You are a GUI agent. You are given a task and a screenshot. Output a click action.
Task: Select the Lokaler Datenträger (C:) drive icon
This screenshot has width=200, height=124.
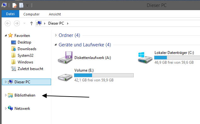(145, 57)
